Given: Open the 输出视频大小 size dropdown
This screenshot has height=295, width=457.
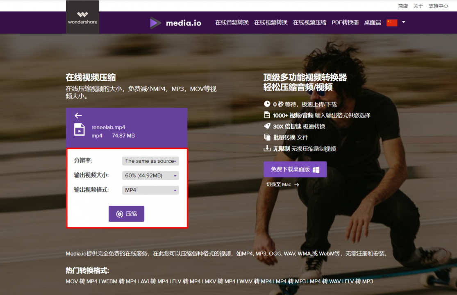Looking at the screenshot, I should (x=150, y=176).
